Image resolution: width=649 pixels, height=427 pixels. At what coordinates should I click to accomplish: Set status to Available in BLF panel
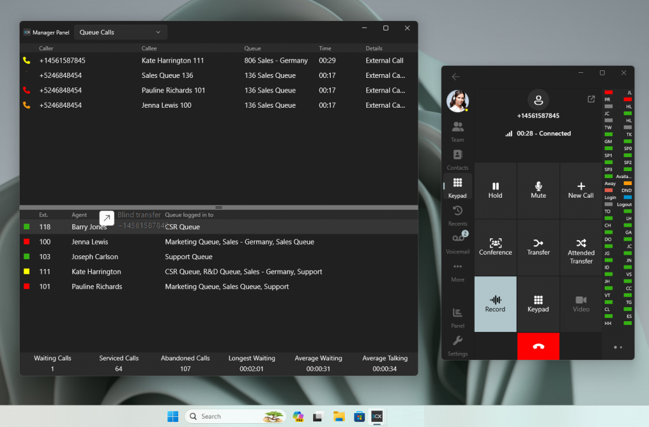[619, 176]
